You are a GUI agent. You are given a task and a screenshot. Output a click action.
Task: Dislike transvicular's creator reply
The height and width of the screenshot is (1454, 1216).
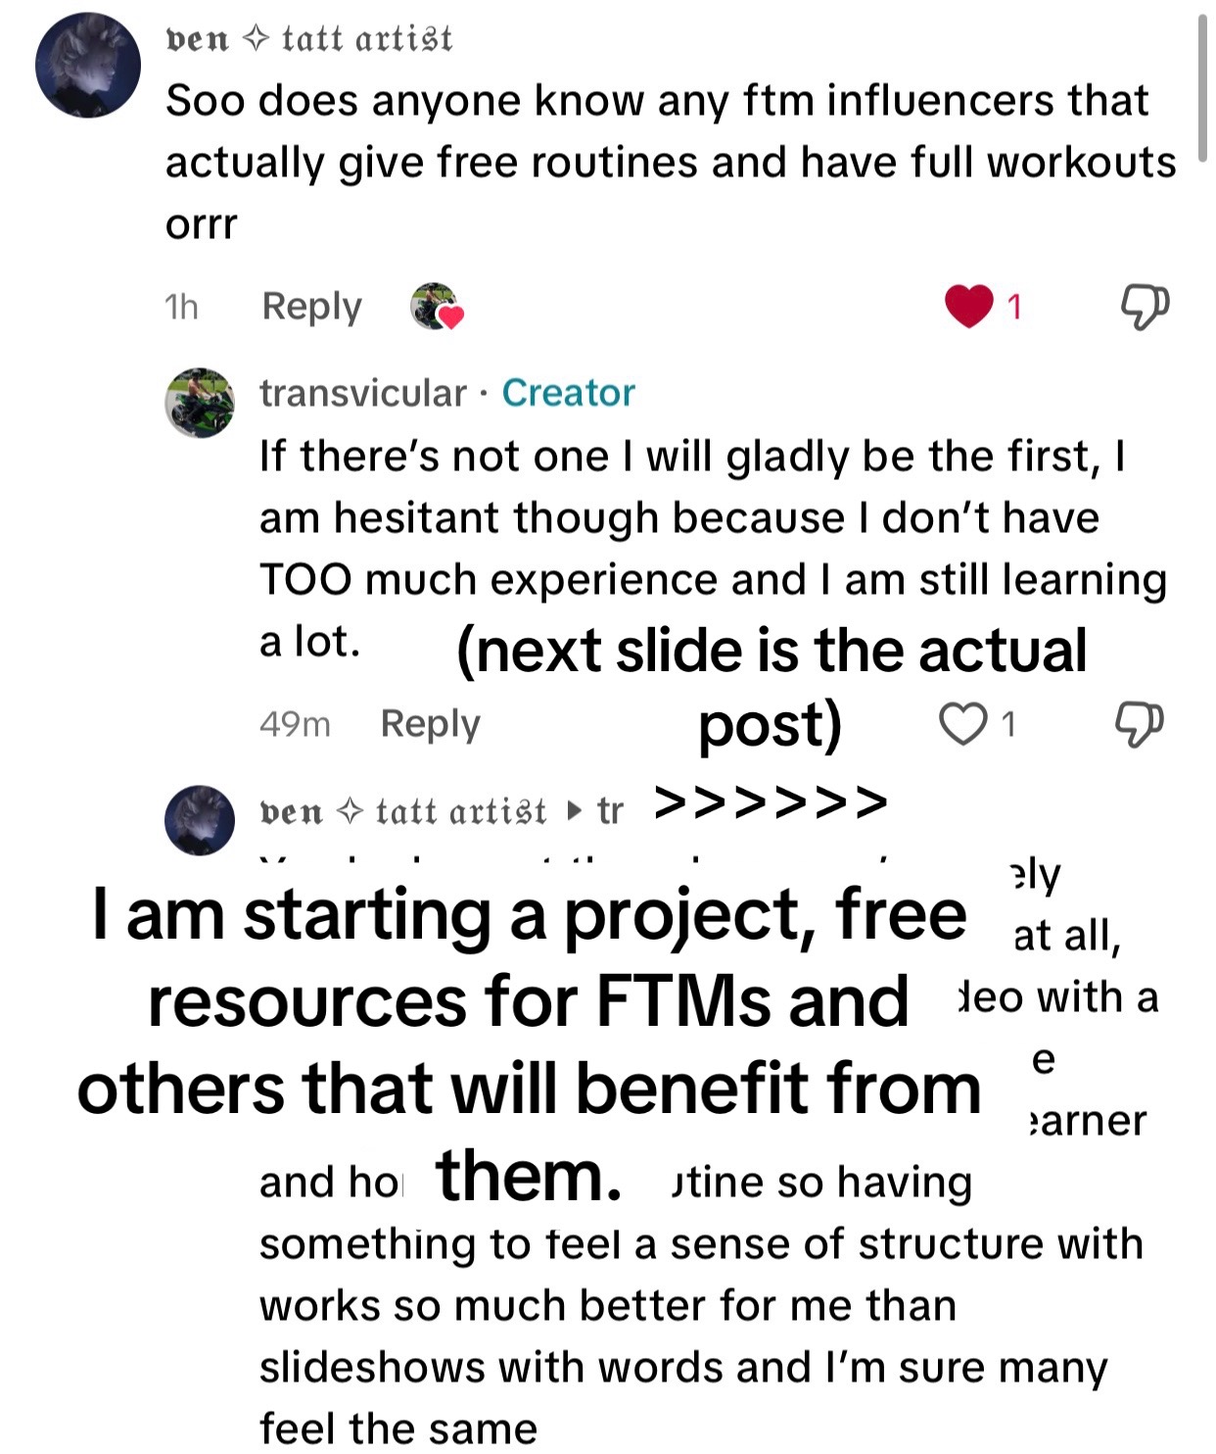pyautogui.click(x=1140, y=724)
